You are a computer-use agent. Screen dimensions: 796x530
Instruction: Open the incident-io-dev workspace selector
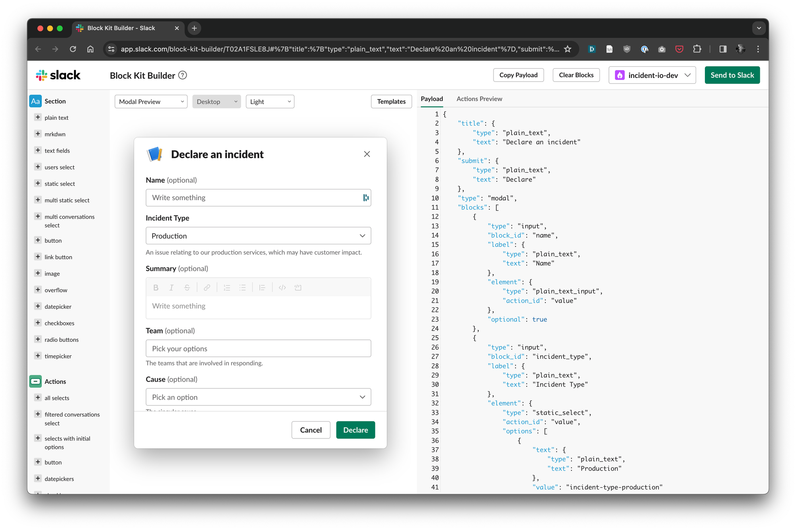[652, 75]
